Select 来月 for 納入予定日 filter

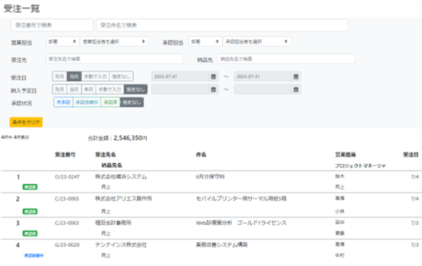[89, 89]
